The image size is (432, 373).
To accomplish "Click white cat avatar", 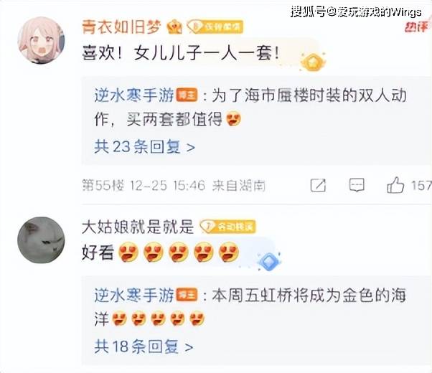I will tap(42, 240).
